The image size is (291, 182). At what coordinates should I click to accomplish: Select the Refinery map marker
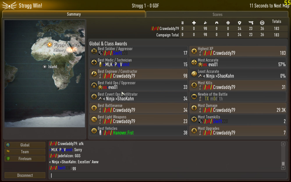tap(72, 50)
